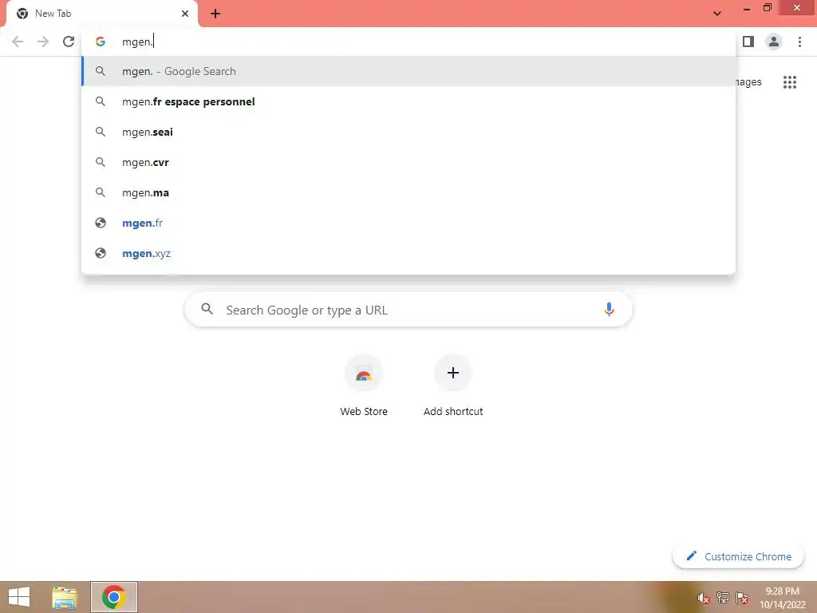Select the mgen.cvr suggestion

(x=408, y=162)
